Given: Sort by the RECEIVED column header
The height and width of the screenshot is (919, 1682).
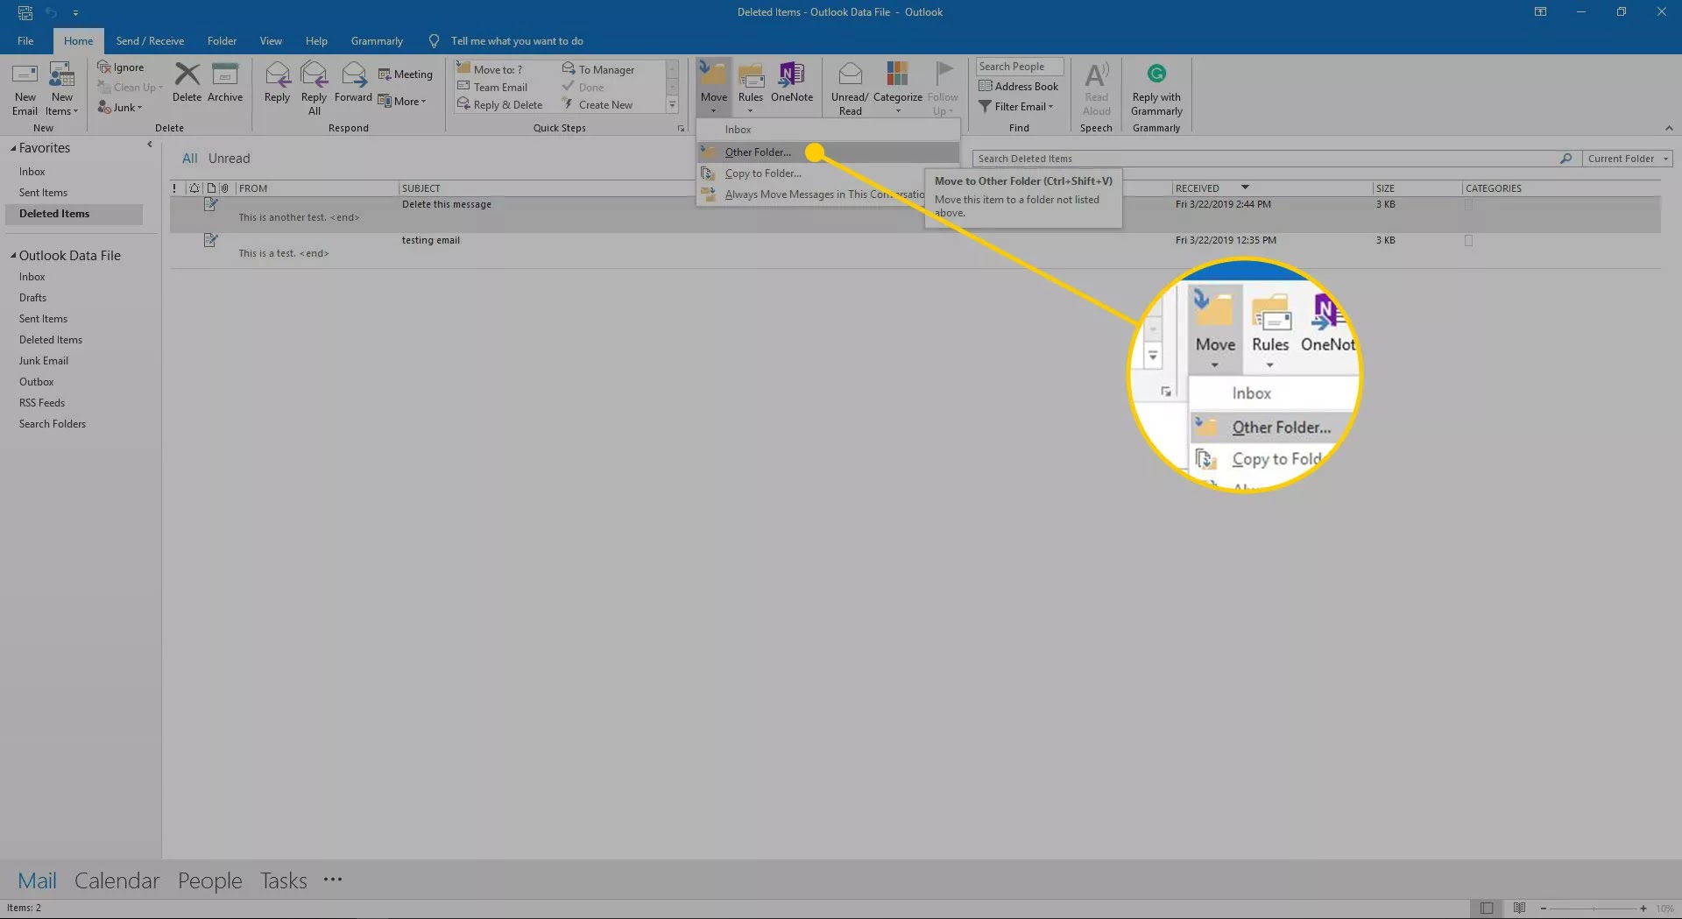Looking at the screenshot, I should point(1270,188).
